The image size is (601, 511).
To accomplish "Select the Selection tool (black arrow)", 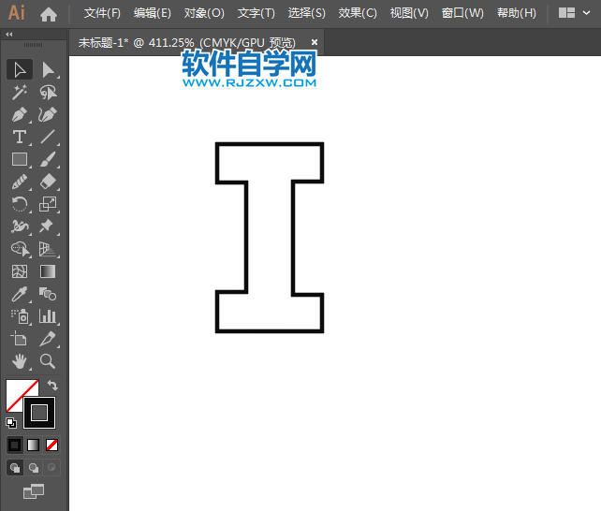I will (x=20, y=69).
